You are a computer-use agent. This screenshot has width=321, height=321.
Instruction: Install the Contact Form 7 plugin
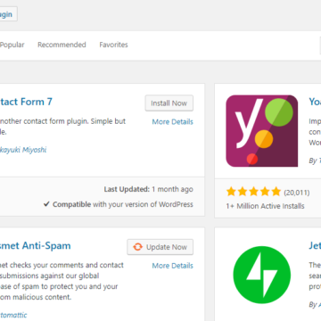[x=169, y=103]
